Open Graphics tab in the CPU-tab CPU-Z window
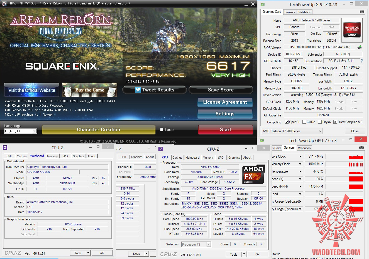The width and height of the screenshot is (369, 259). [x=234, y=158]
